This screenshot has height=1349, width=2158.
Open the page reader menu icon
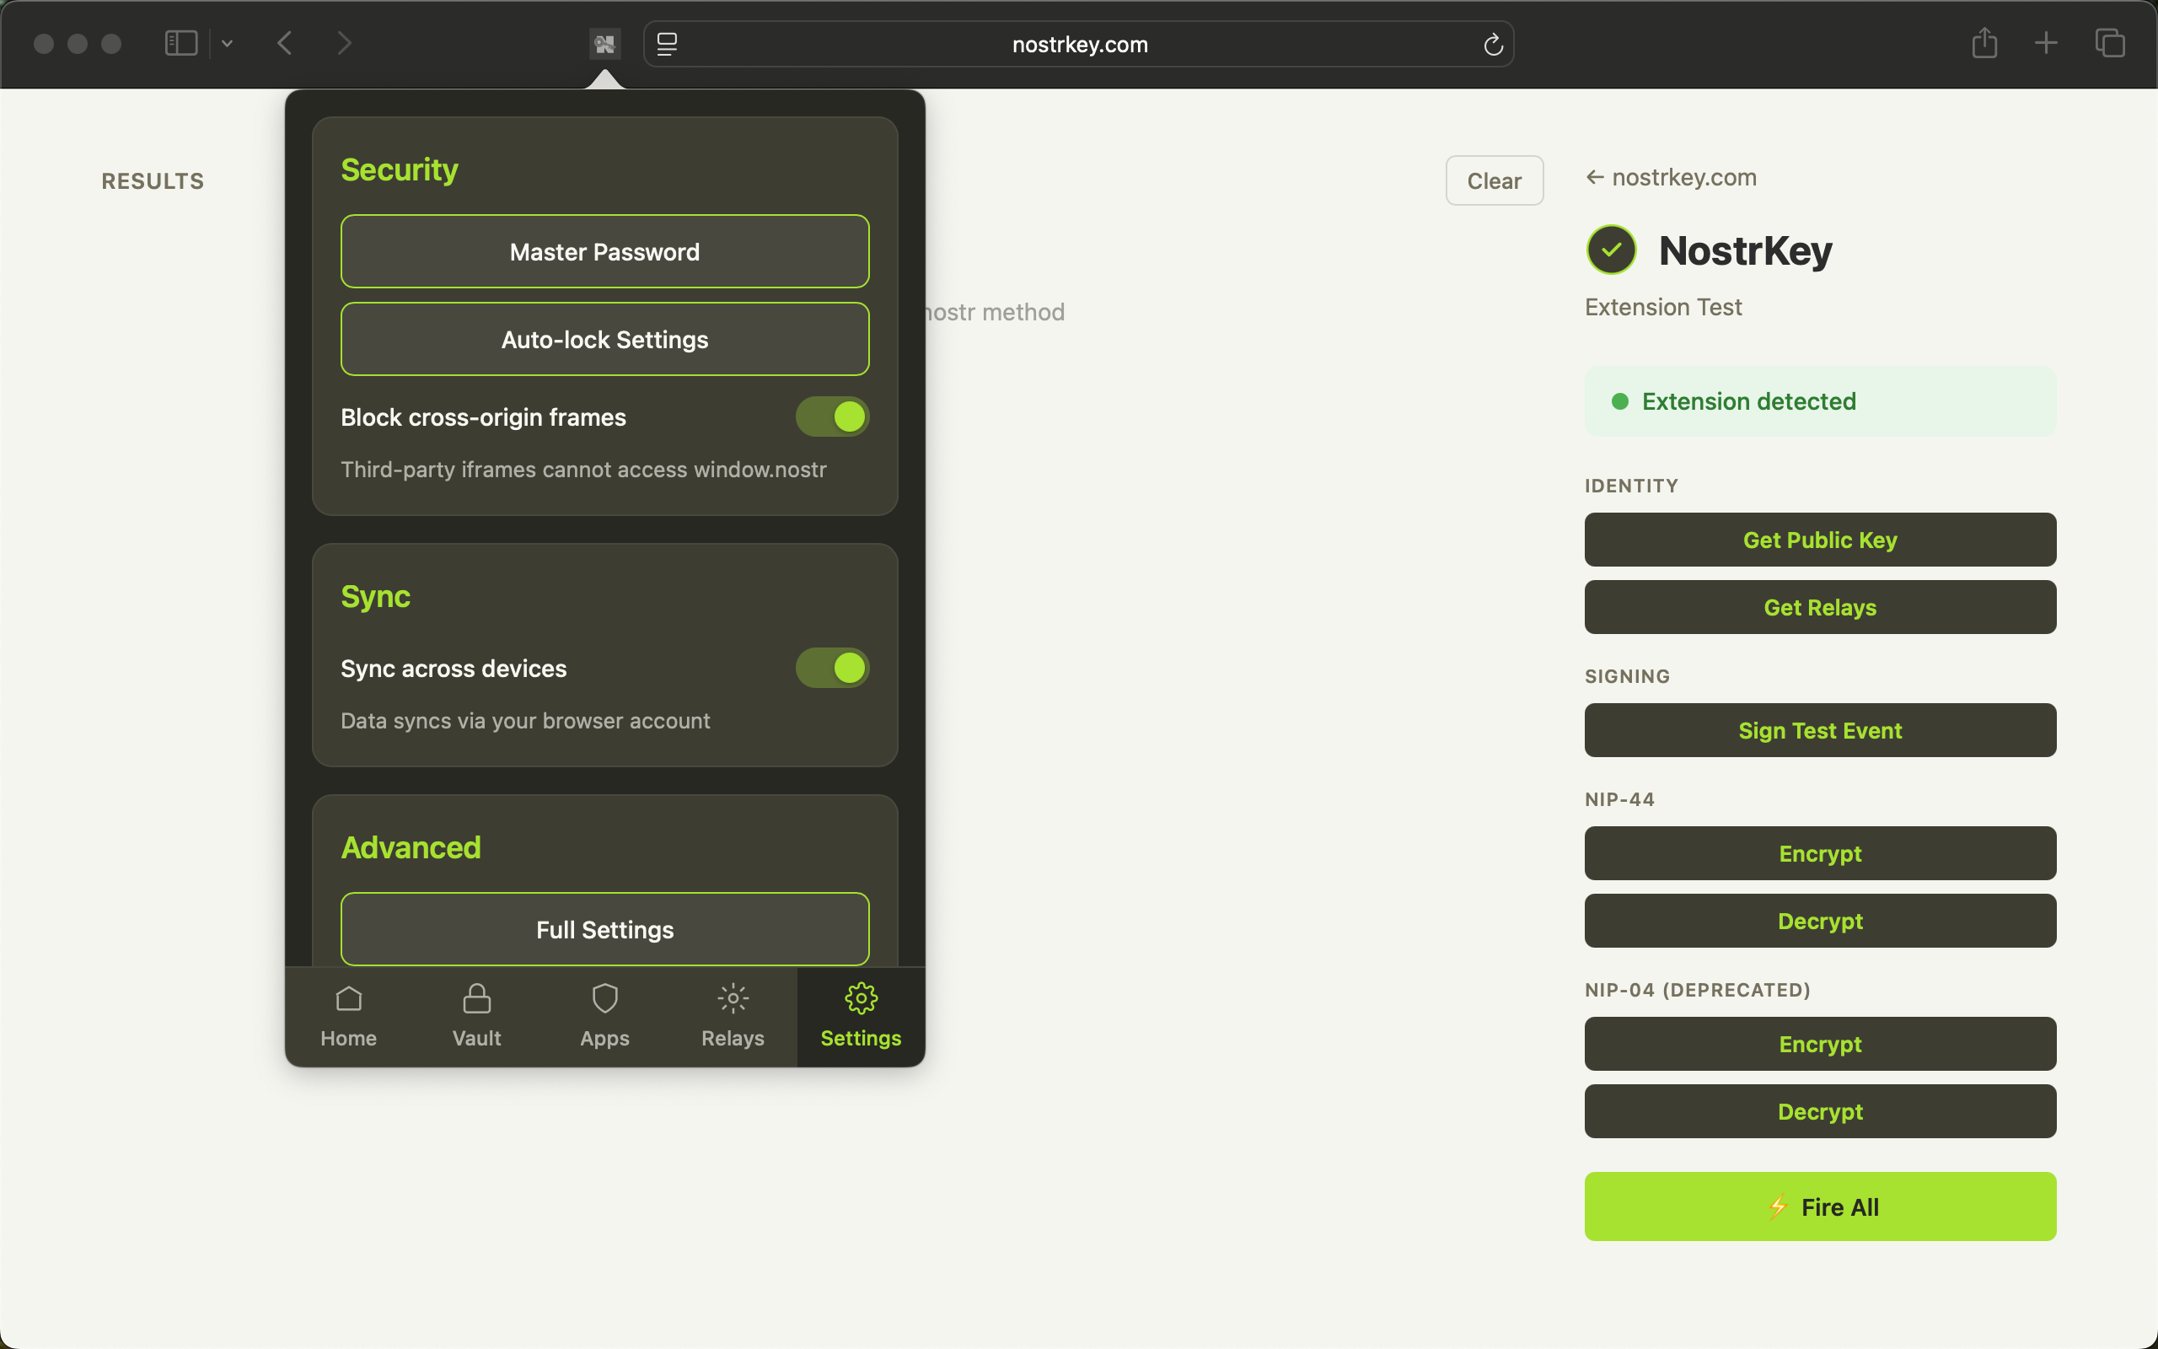pos(667,44)
